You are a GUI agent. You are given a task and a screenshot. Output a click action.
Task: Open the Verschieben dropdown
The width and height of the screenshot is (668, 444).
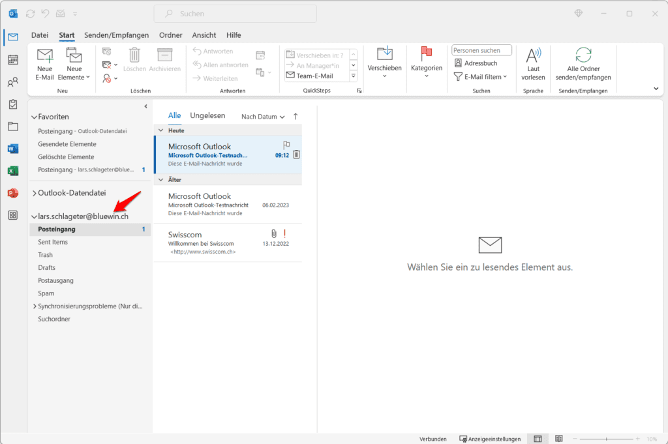point(384,62)
